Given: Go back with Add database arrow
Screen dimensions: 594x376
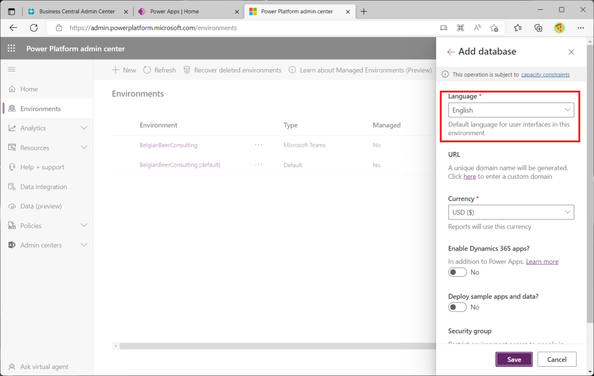Looking at the screenshot, I should click(450, 52).
